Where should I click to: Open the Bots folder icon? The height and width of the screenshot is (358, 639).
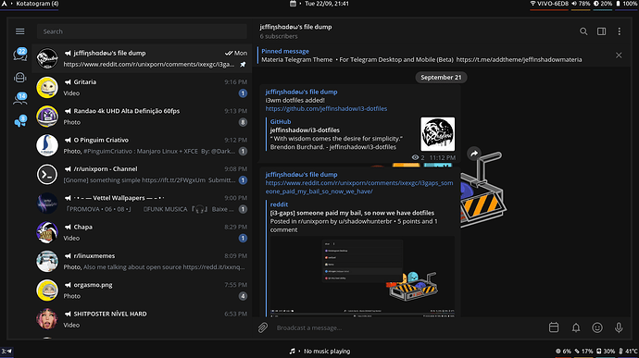pos(20,77)
